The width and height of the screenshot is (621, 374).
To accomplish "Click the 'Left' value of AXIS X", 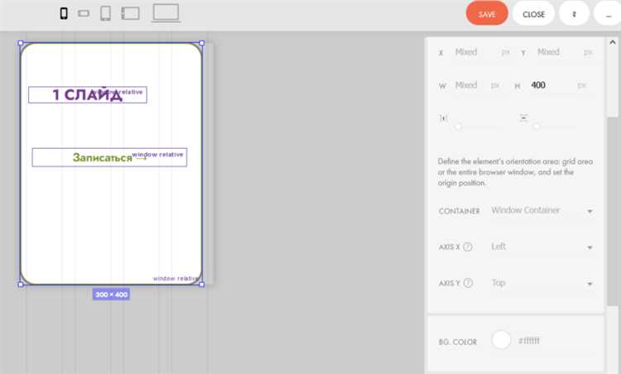I will click(498, 247).
